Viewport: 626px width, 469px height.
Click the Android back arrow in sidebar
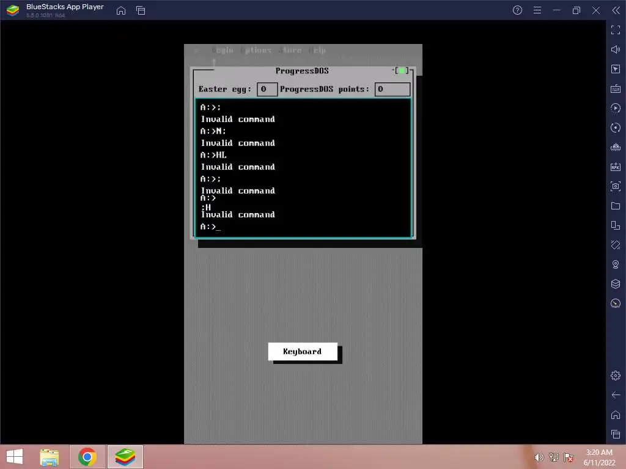point(615,395)
